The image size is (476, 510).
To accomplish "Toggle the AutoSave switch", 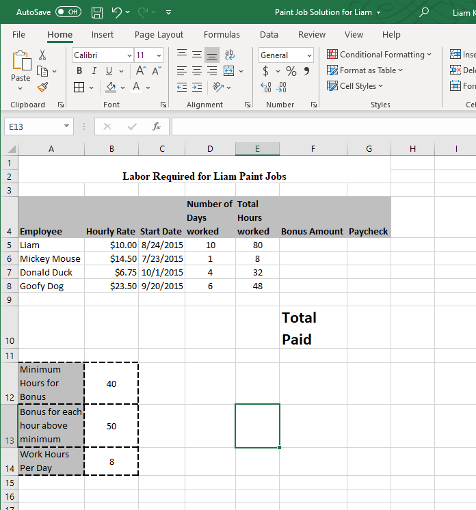I will point(68,12).
